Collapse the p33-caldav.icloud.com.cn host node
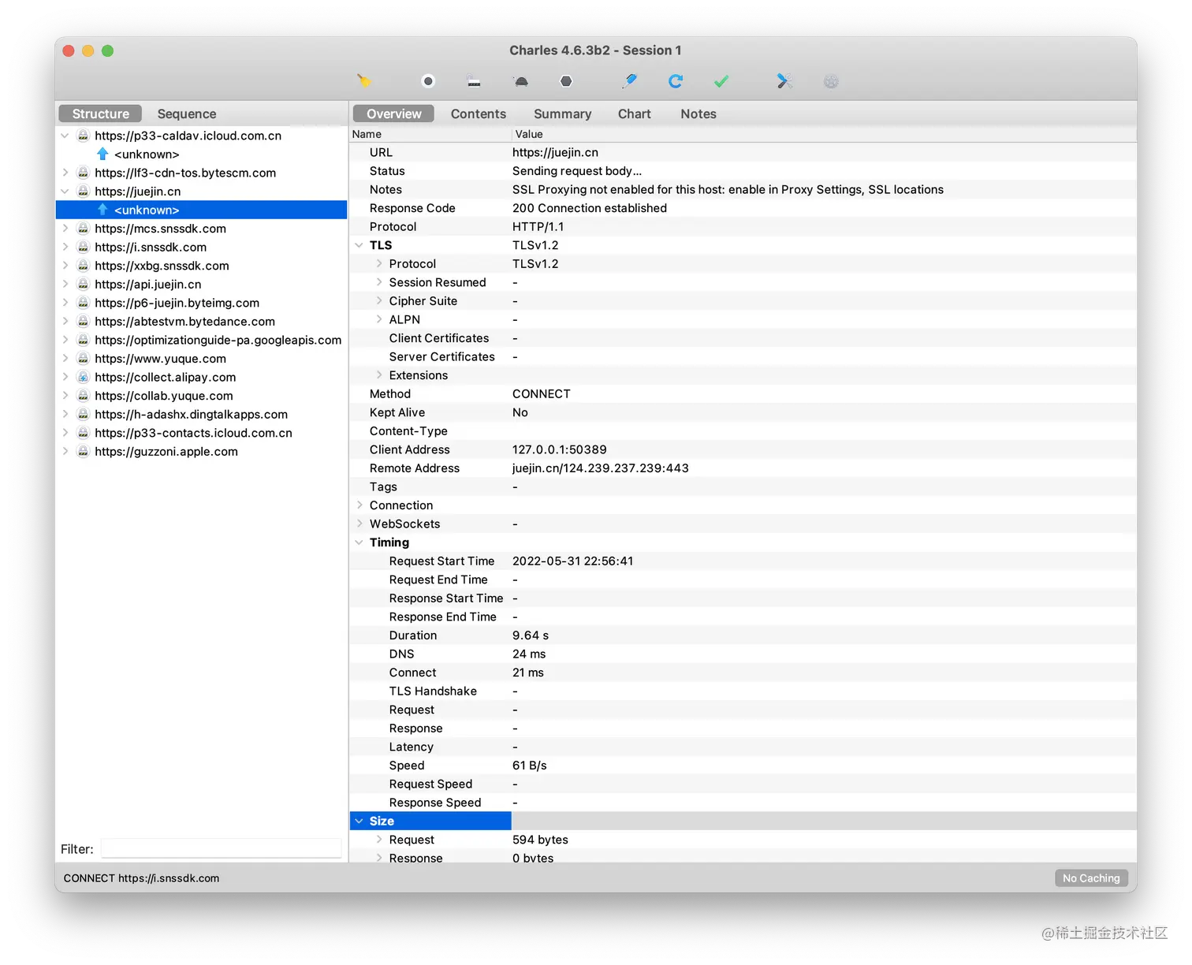1192x965 pixels. click(65, 136)
